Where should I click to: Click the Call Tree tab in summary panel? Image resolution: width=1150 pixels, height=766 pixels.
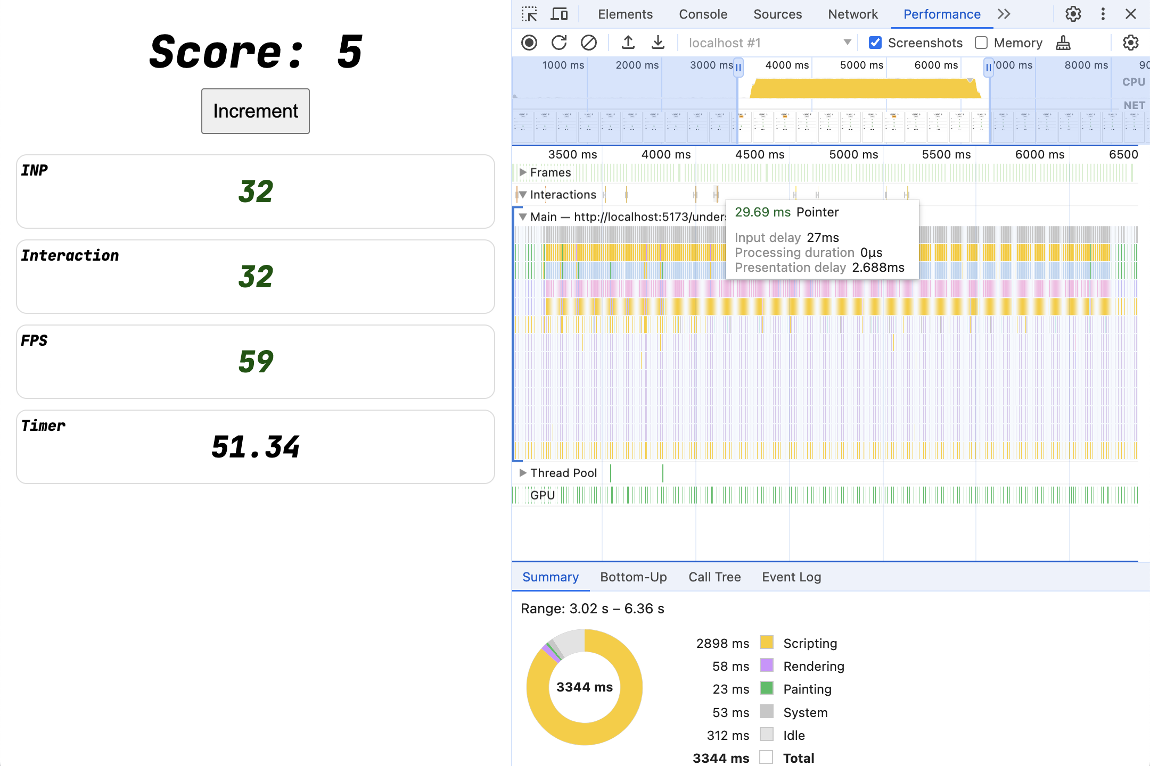coord(714,576)
